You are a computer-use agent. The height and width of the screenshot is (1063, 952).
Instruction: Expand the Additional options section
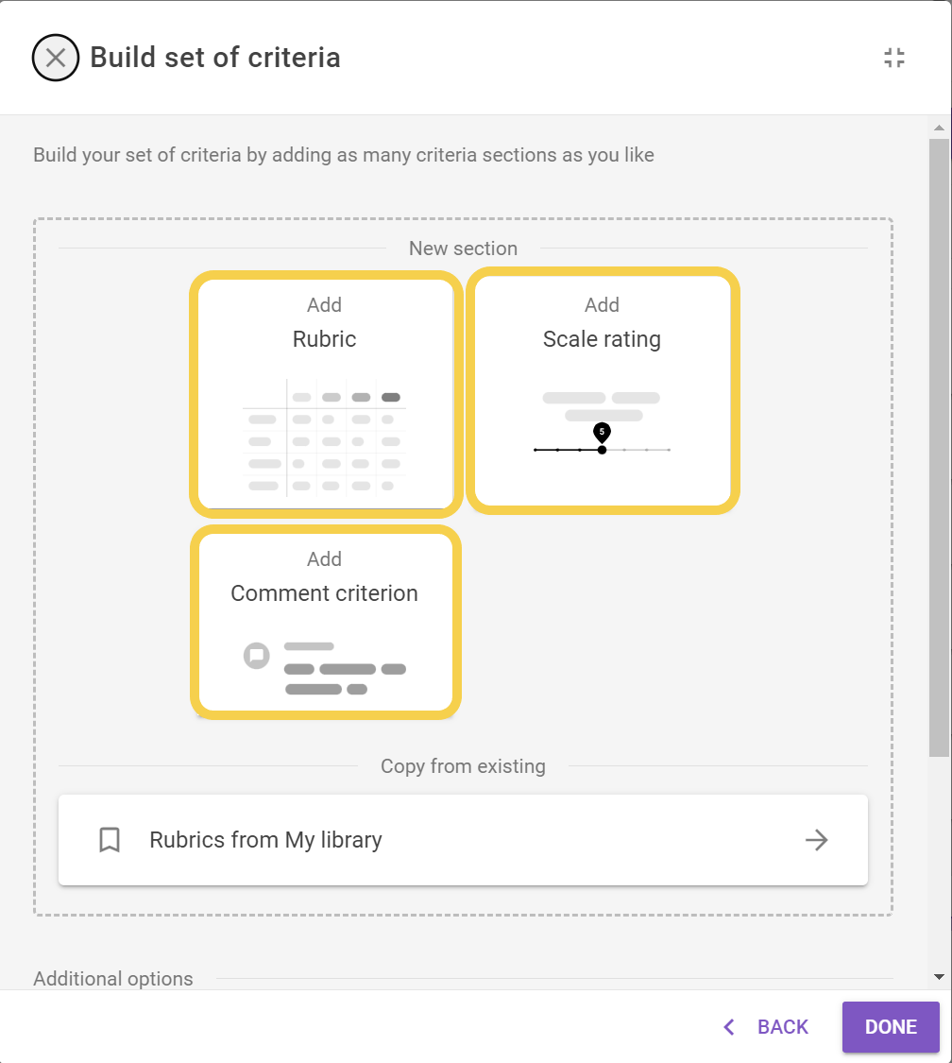[x=113, y=979]
